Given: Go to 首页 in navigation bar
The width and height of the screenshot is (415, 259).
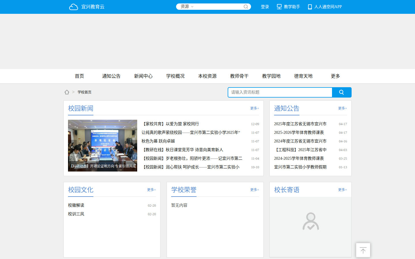Looking at the screenshot, I should coord(79,76).
